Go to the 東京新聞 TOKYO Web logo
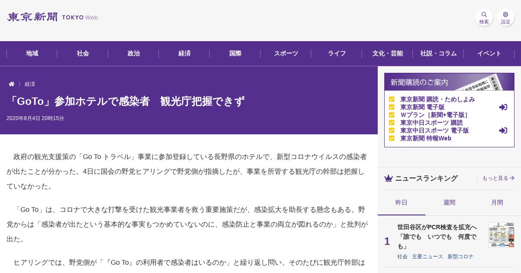 52,17
